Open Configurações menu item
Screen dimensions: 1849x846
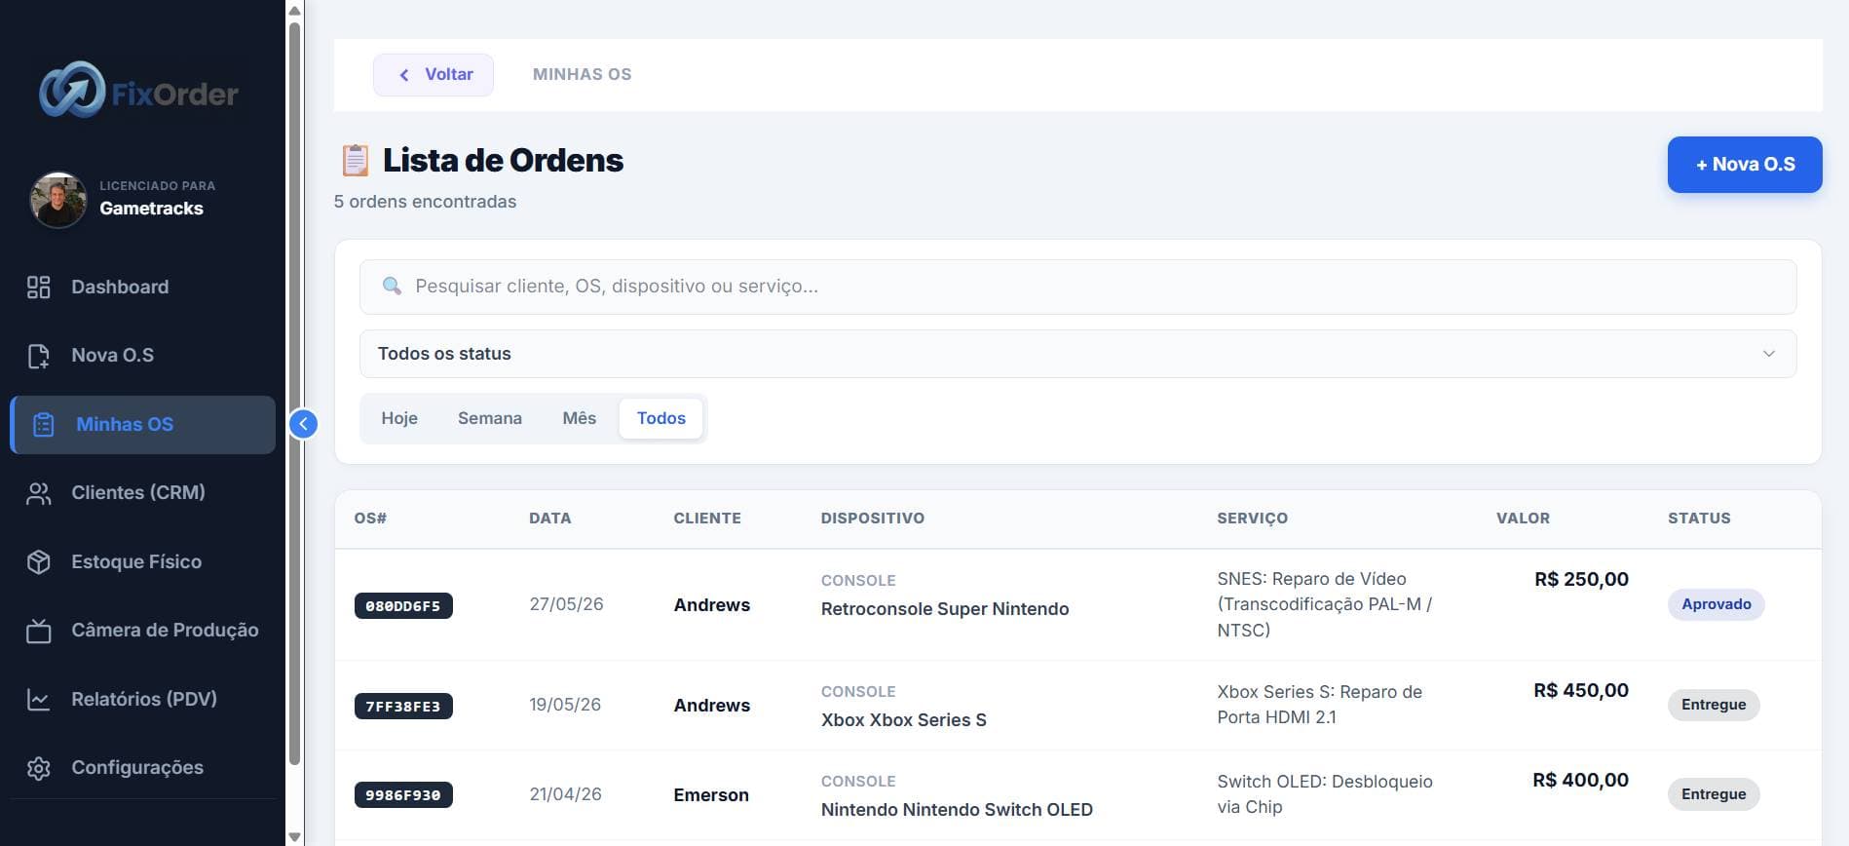coord(142,768)
